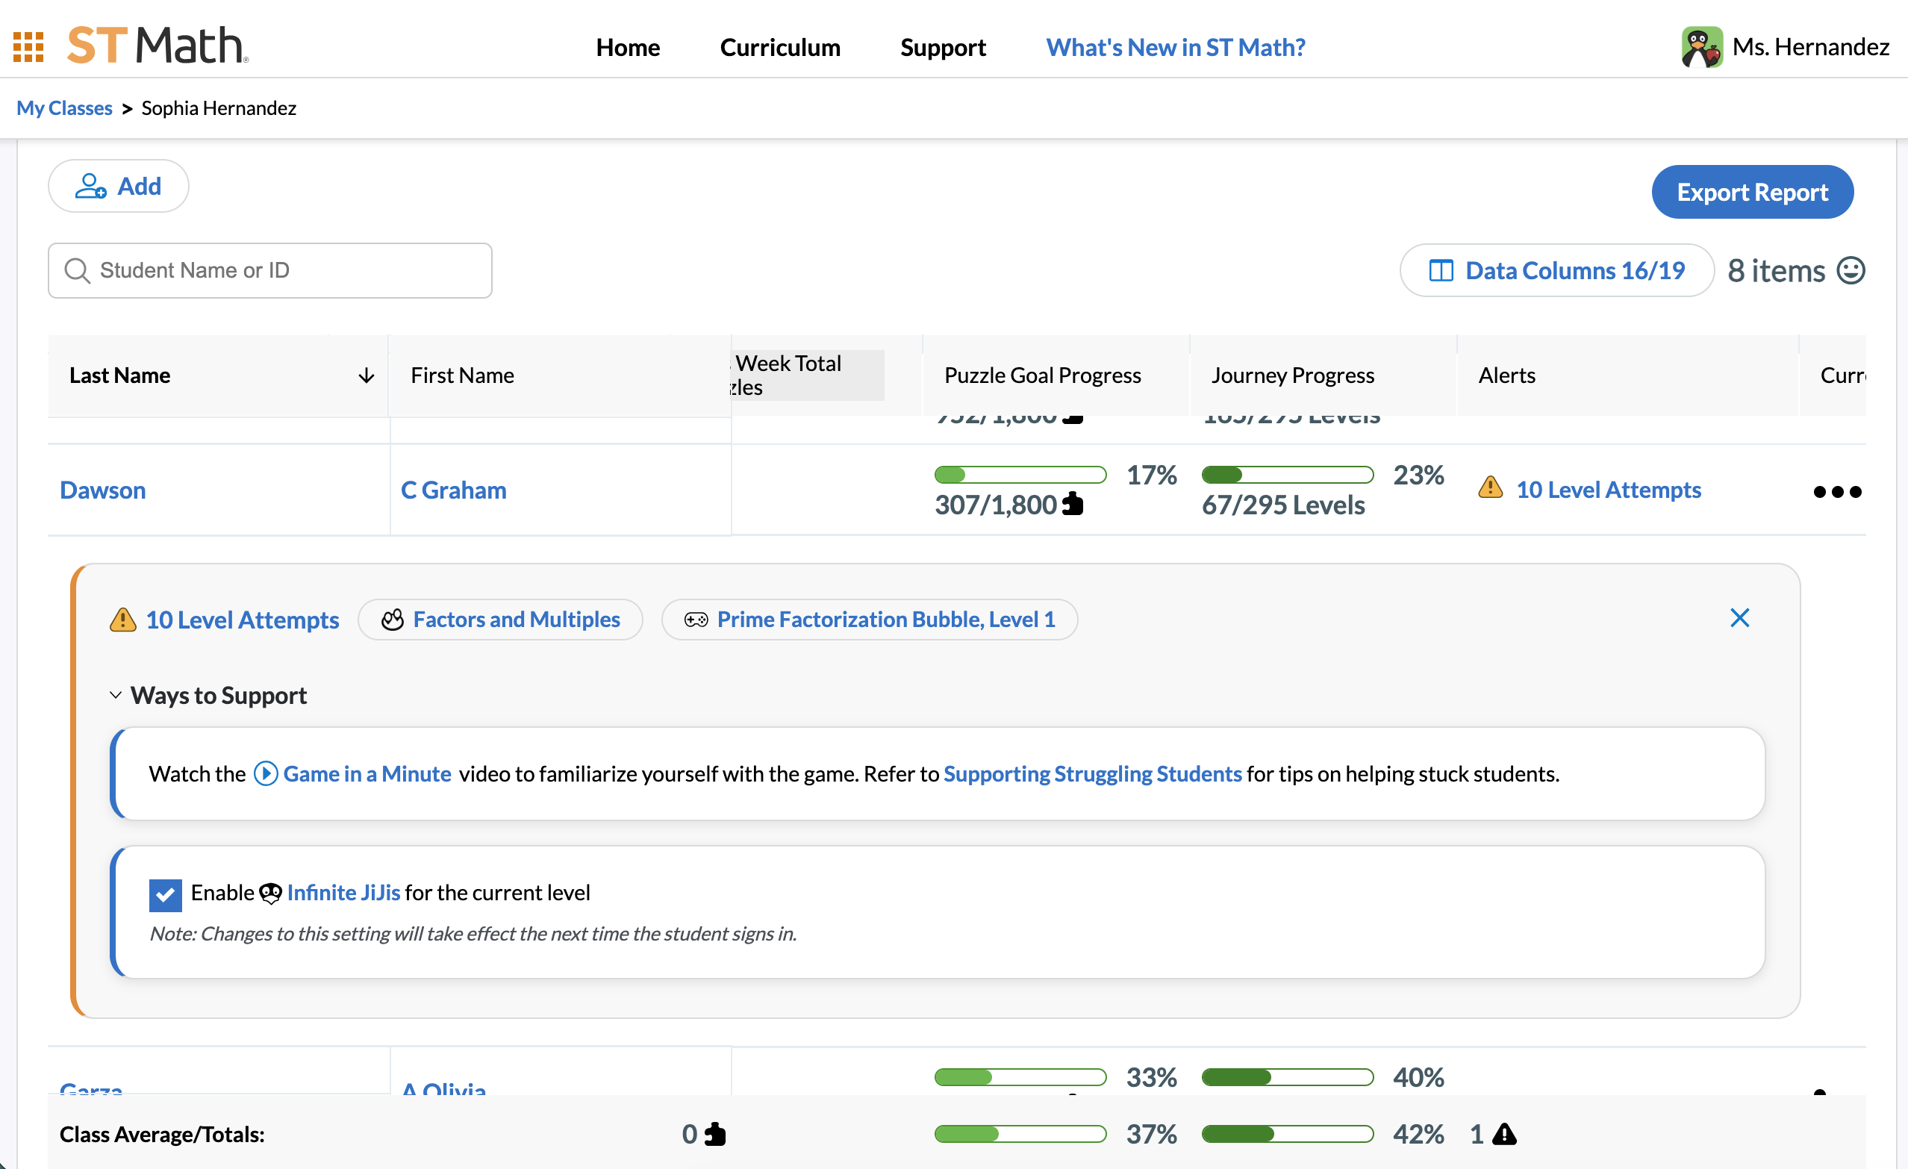This screenshot has width=1908, height=1169.
Task: Open Supporting Struggling Students link
Action: [x=1092, y=773]
